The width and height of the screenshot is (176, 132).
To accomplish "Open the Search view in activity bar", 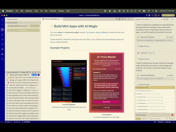I will point(2,24).
